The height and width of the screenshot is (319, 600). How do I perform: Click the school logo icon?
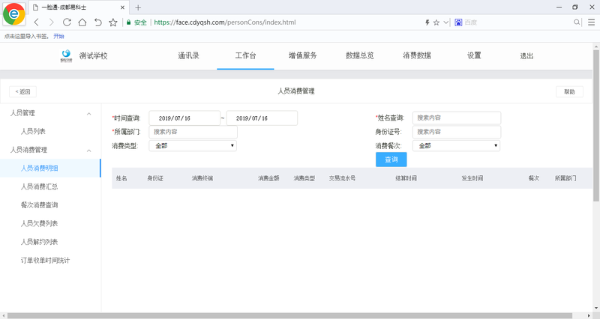(66, 55)
